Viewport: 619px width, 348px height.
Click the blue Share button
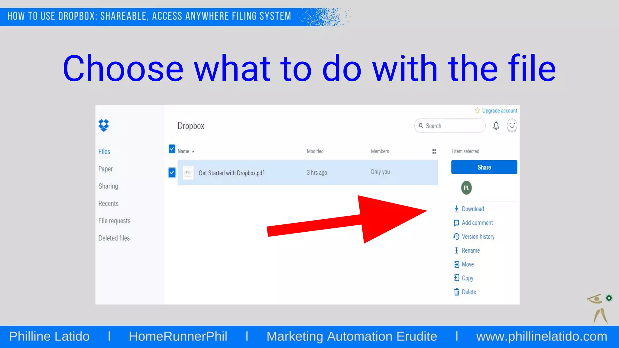484,167
